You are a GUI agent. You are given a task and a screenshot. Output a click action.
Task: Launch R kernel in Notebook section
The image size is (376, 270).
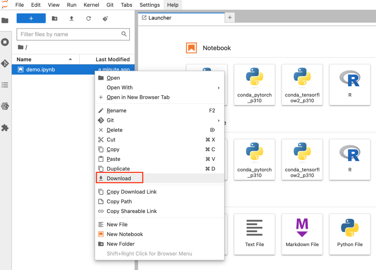click(x=350, y=85)
